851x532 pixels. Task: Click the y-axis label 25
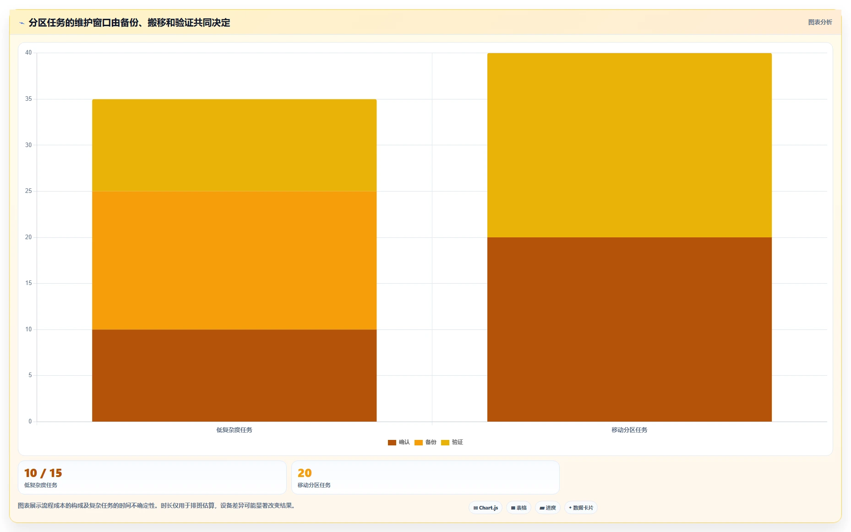tap(28, 191)
